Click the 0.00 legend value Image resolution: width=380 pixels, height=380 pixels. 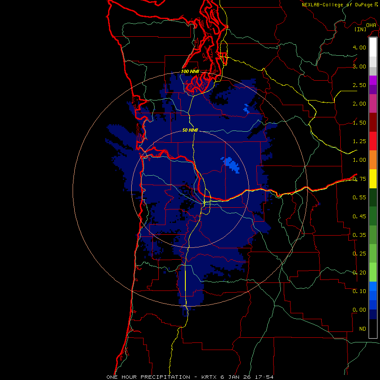(359, 310)
